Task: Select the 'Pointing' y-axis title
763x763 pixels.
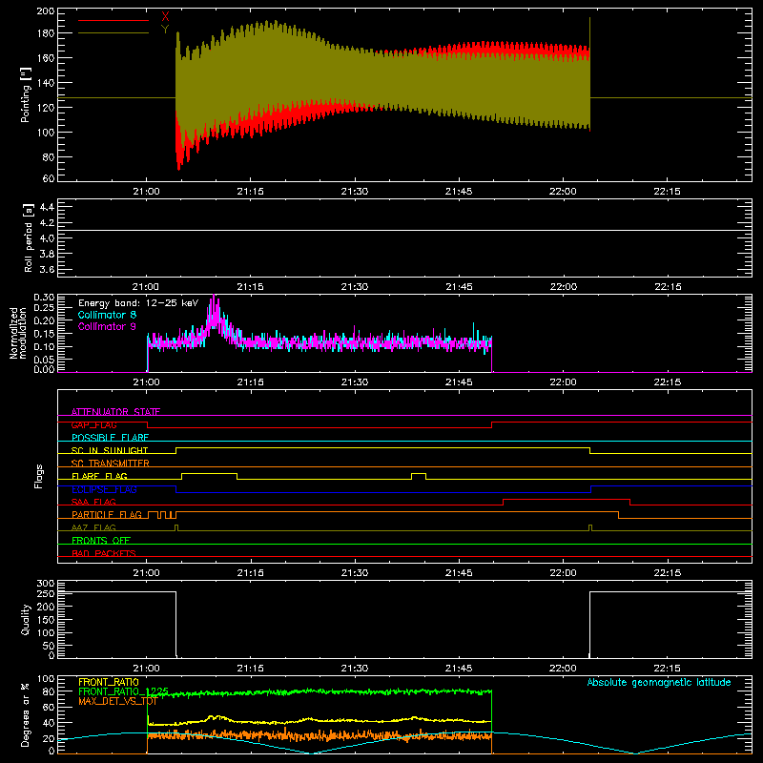Action: (26, 94)
